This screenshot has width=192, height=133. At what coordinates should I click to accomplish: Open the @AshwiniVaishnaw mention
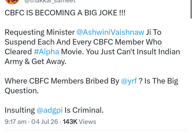(110, 32)
